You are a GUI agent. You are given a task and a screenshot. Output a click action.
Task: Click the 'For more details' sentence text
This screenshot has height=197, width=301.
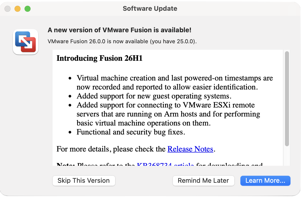point(136,149)
